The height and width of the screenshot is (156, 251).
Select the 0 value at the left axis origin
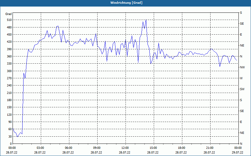click(x=11, y=144)
